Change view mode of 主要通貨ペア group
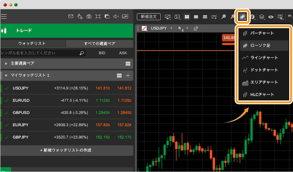293x172 pixels. click(128, 64)
